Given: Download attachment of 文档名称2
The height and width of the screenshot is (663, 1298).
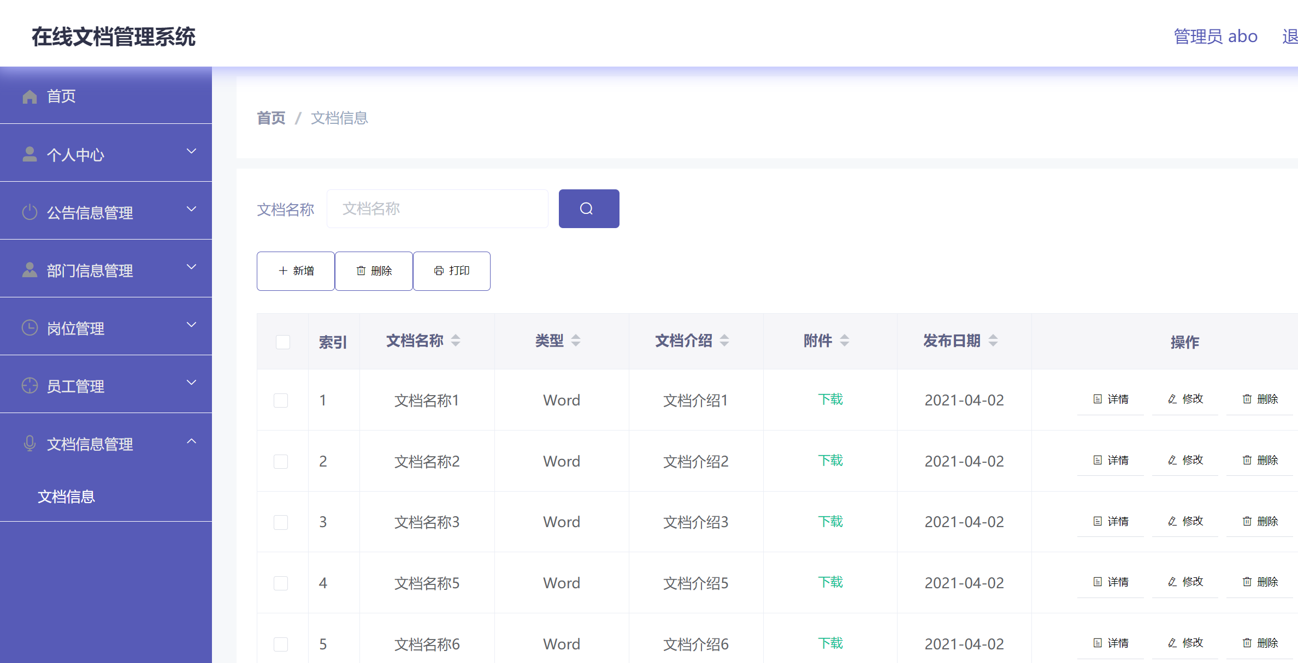Looking at the screenshot, I should 830,461.
